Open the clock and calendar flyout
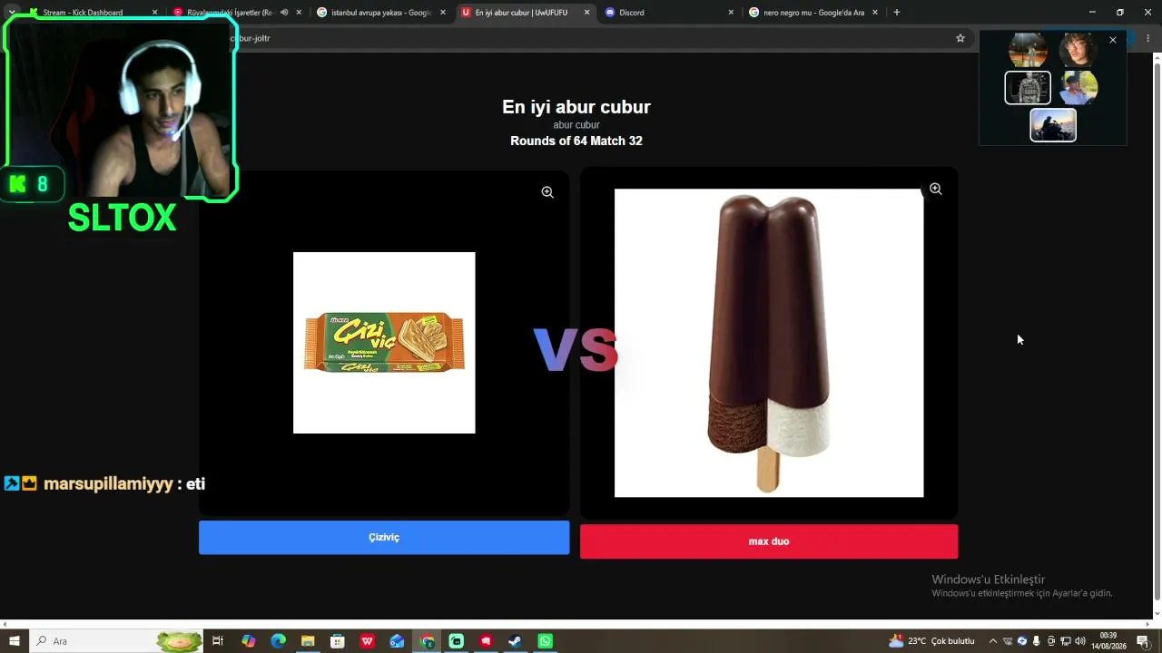Image resolution: width=1162 pixels, height=653 pixels. (x=1108, y=641)
